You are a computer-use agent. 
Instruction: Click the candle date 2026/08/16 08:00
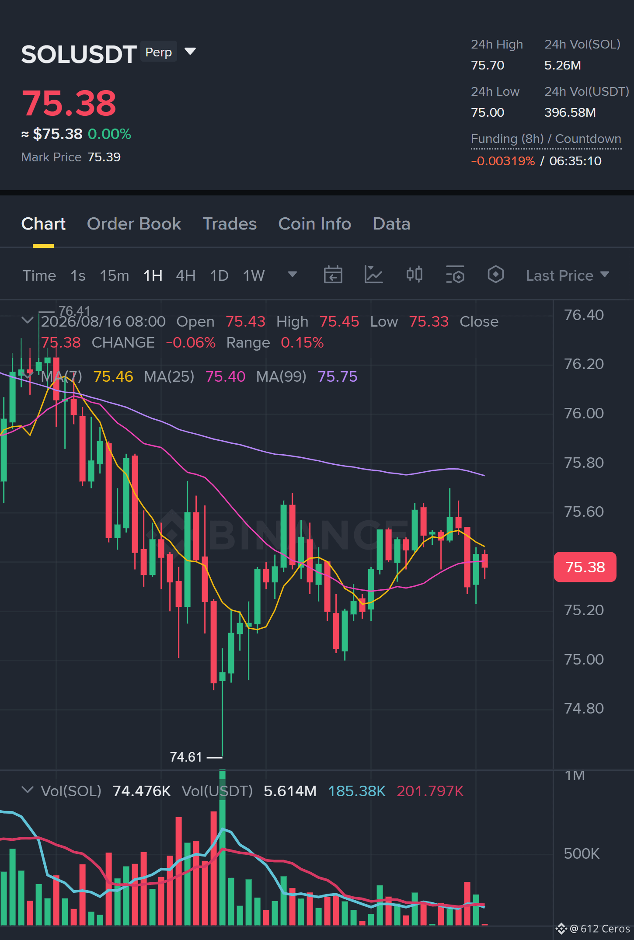click(x=103, y=321)
